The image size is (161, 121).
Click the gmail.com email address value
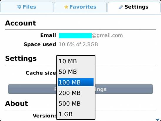point(91,36)
